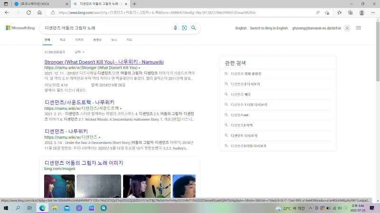This screenshot has width=380, height=213.
Task: Switch to the 이미지 search tab
Action: [x=79, y=40]
